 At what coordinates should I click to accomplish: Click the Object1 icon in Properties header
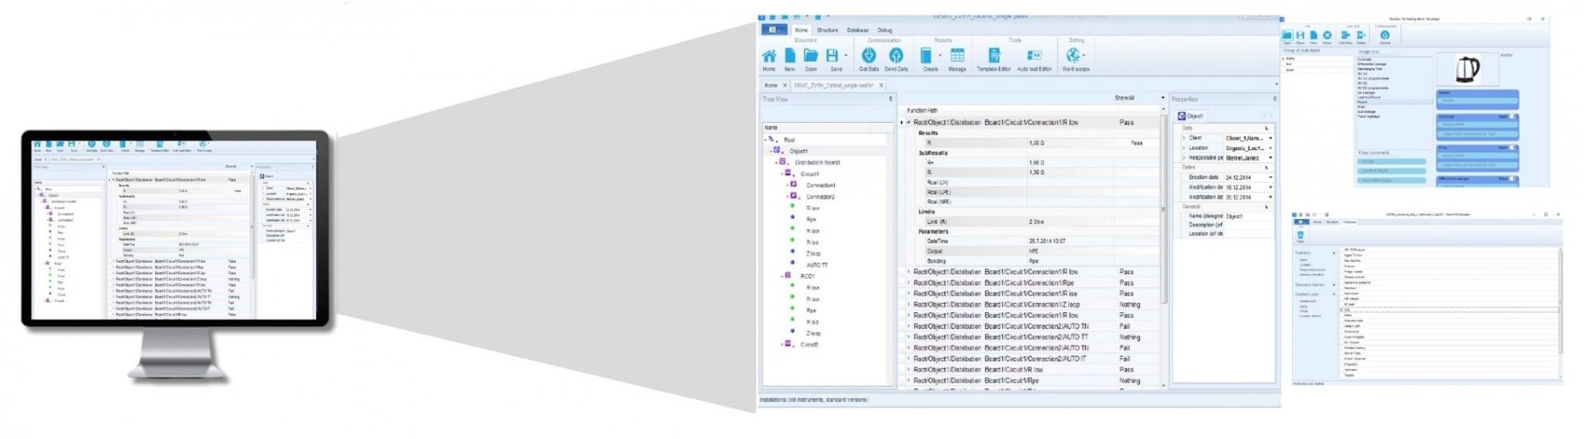click(1181, 116)
